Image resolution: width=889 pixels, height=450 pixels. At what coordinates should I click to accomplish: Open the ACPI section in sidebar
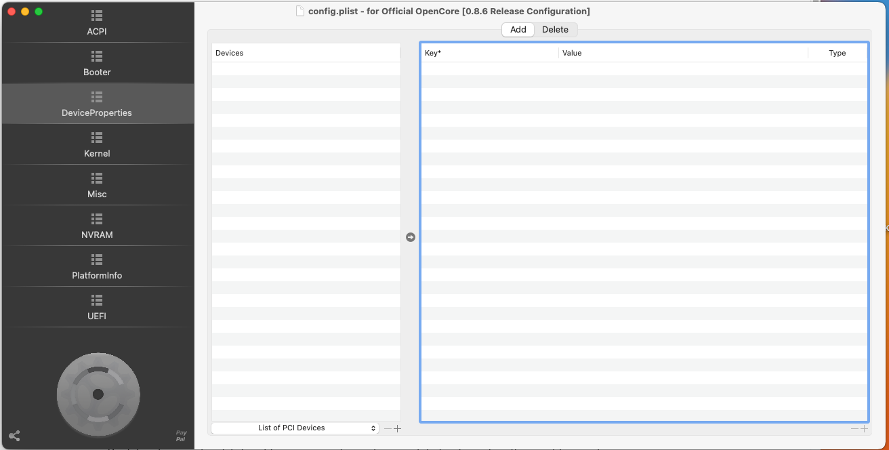[97, 22]
